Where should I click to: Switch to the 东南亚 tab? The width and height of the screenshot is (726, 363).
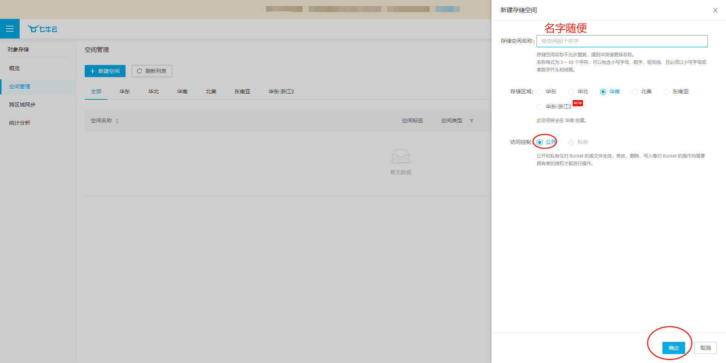242,91
